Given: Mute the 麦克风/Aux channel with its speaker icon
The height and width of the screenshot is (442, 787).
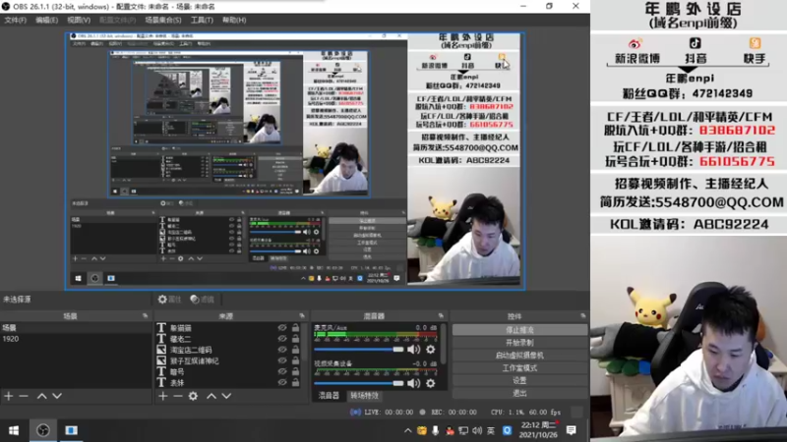Looking at the screenshot, I should point(413,350).
